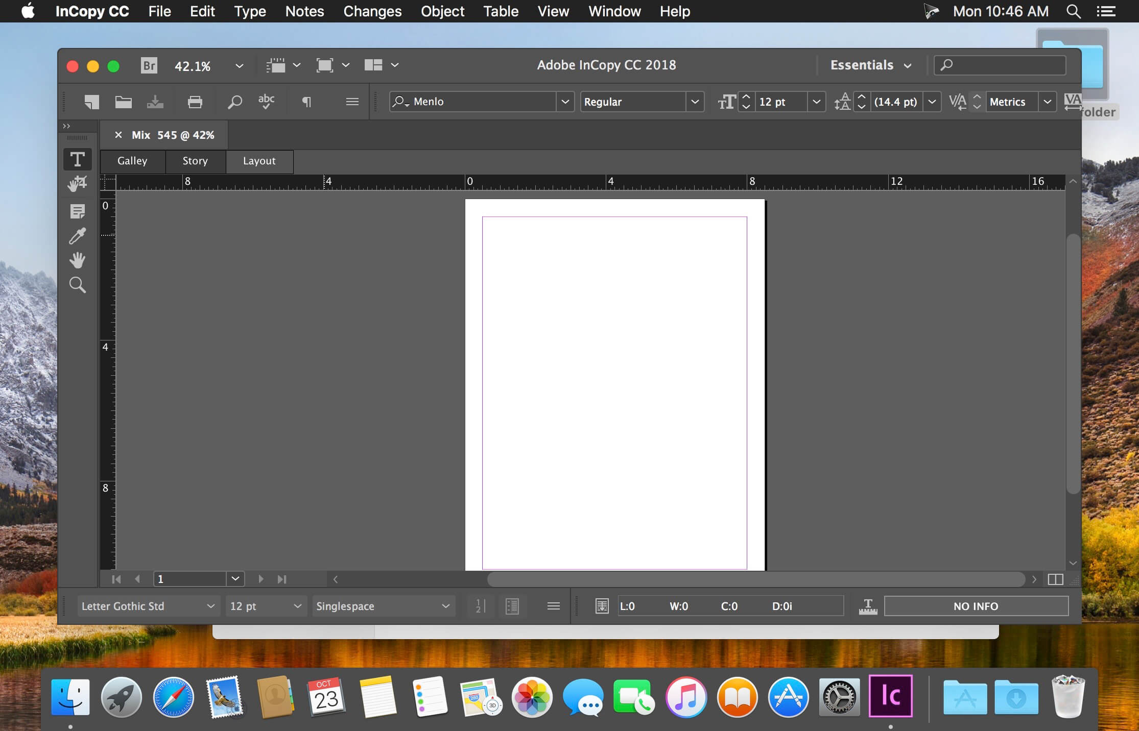Select the Eyedropper tool
Viewport: 1139px width, 731px height.
[78, 236]
